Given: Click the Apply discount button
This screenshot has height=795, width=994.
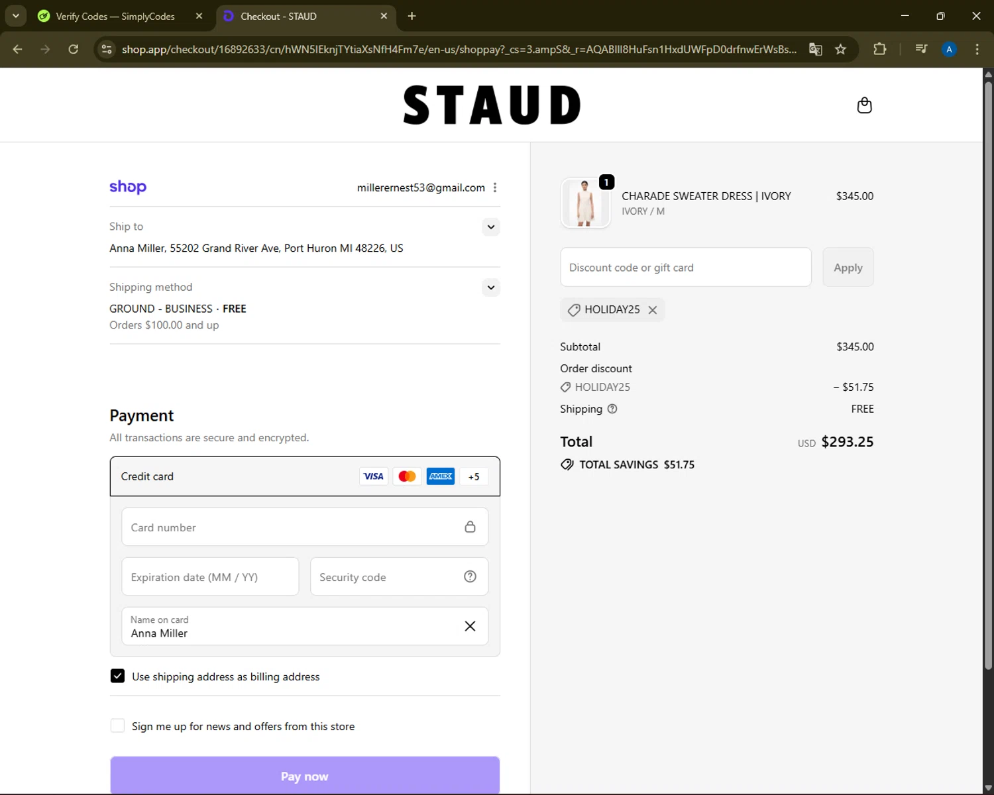Looking at the screenshot, I should (x=848, y=268).
